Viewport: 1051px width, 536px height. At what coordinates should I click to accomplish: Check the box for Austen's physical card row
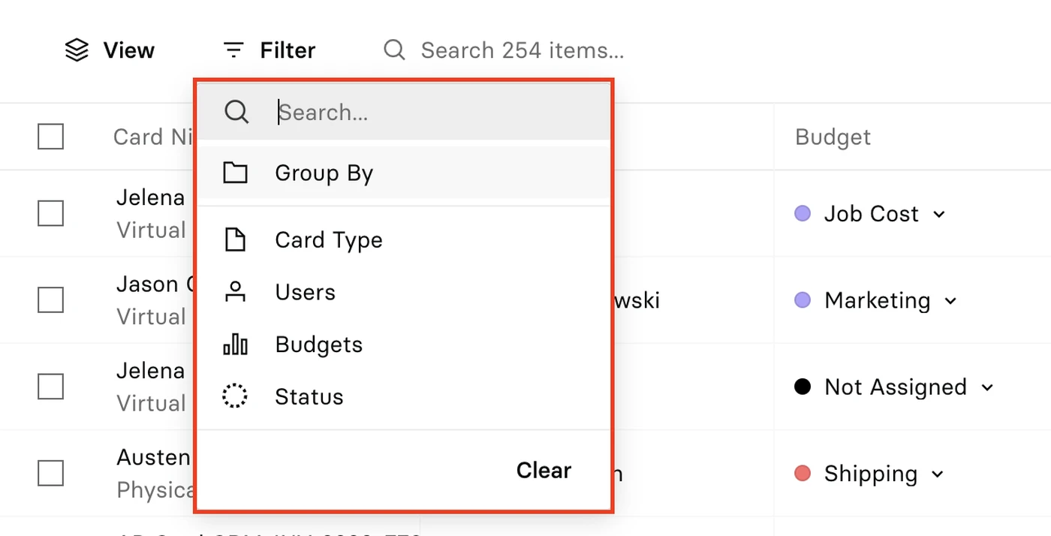click(x=50, y=473)
